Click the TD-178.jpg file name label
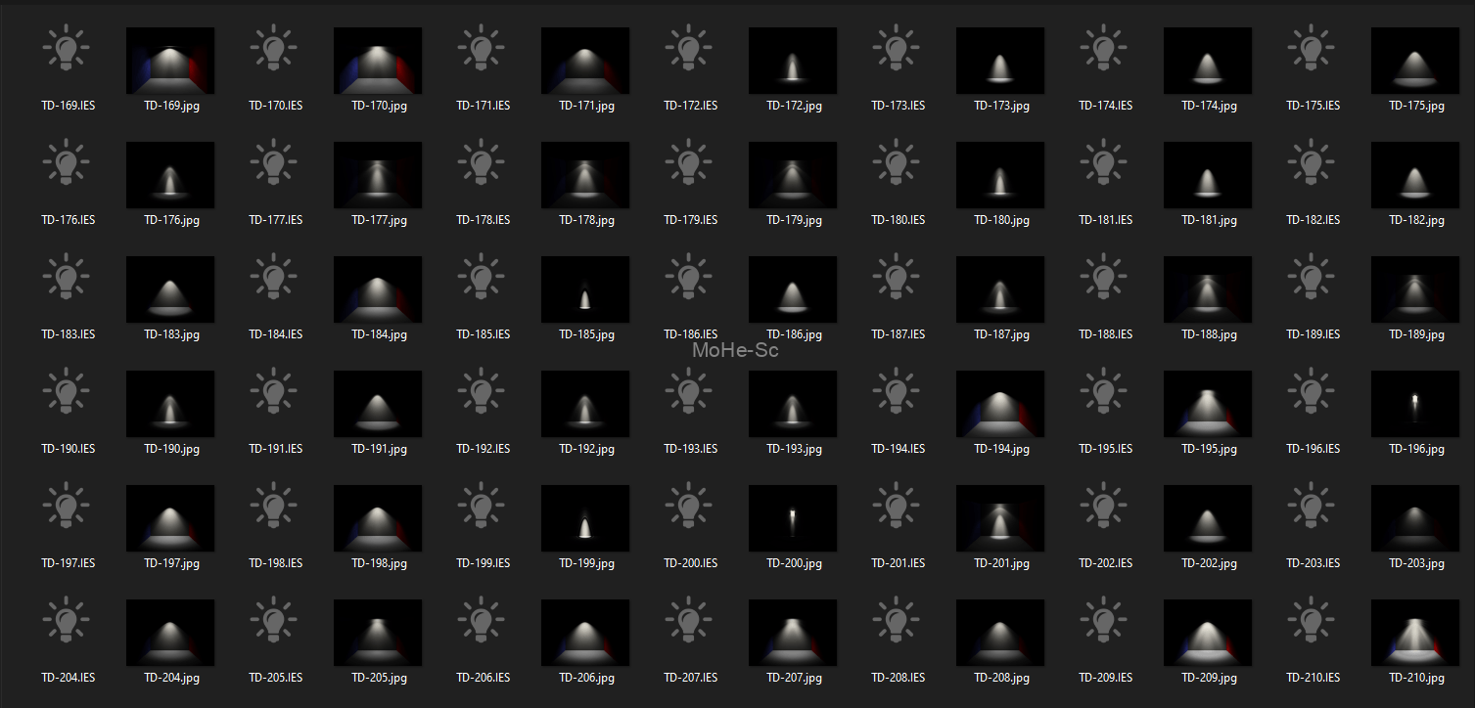The image size is (1475, 708). [x=587, y=220]
